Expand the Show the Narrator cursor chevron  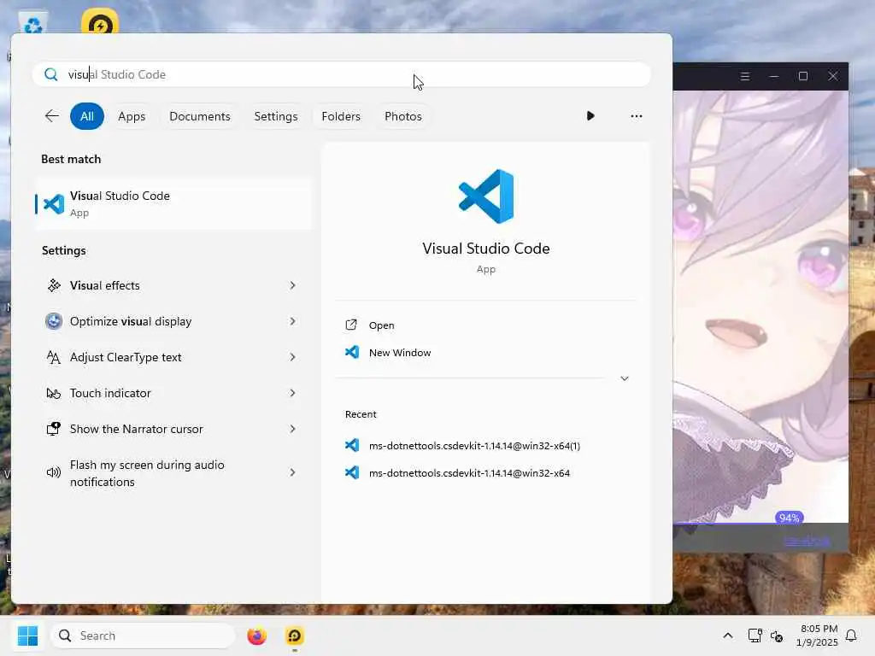(x=292, y=429)
